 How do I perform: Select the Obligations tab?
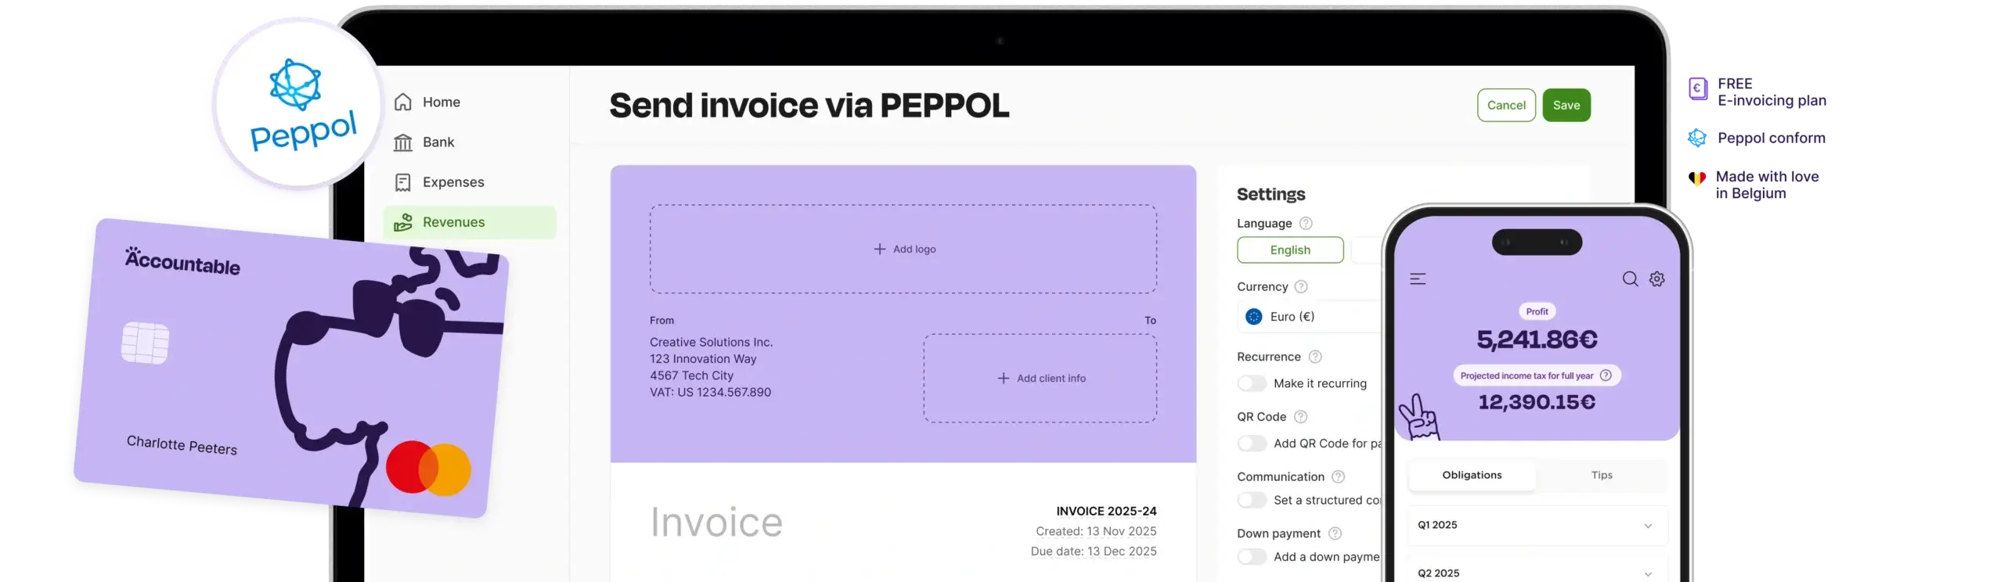1472,476
